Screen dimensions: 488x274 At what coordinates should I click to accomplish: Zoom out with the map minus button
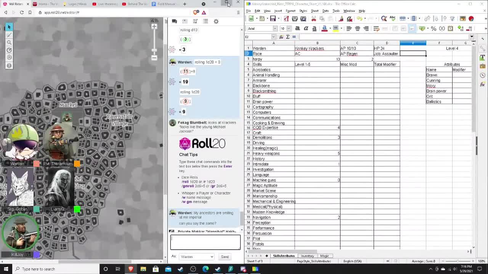point(154,58)
